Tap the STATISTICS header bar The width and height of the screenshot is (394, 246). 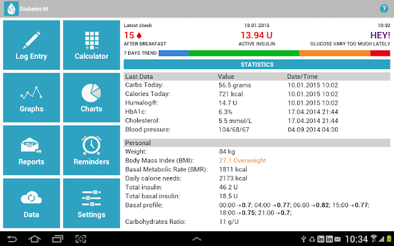tap(257, 65)
